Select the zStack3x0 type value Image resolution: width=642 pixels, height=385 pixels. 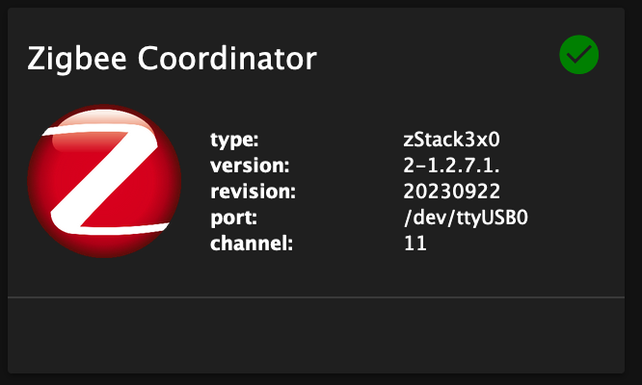[x=451, y=140]
